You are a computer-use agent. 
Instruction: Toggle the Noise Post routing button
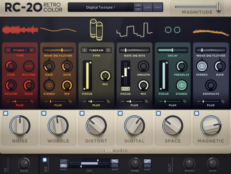point(29,66)
